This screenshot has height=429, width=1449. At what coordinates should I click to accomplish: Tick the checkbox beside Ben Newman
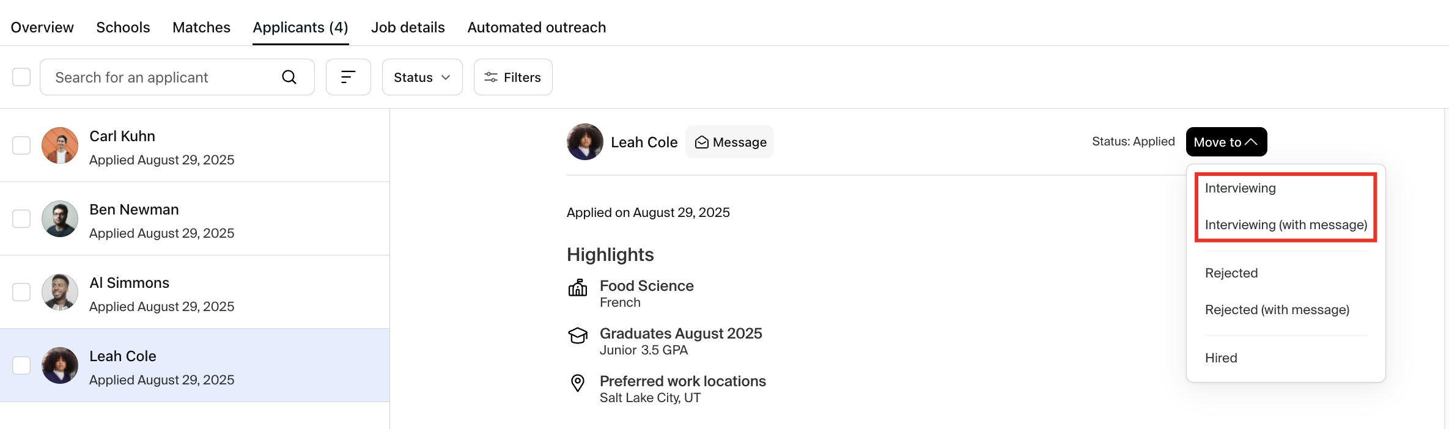pos(21,219)
